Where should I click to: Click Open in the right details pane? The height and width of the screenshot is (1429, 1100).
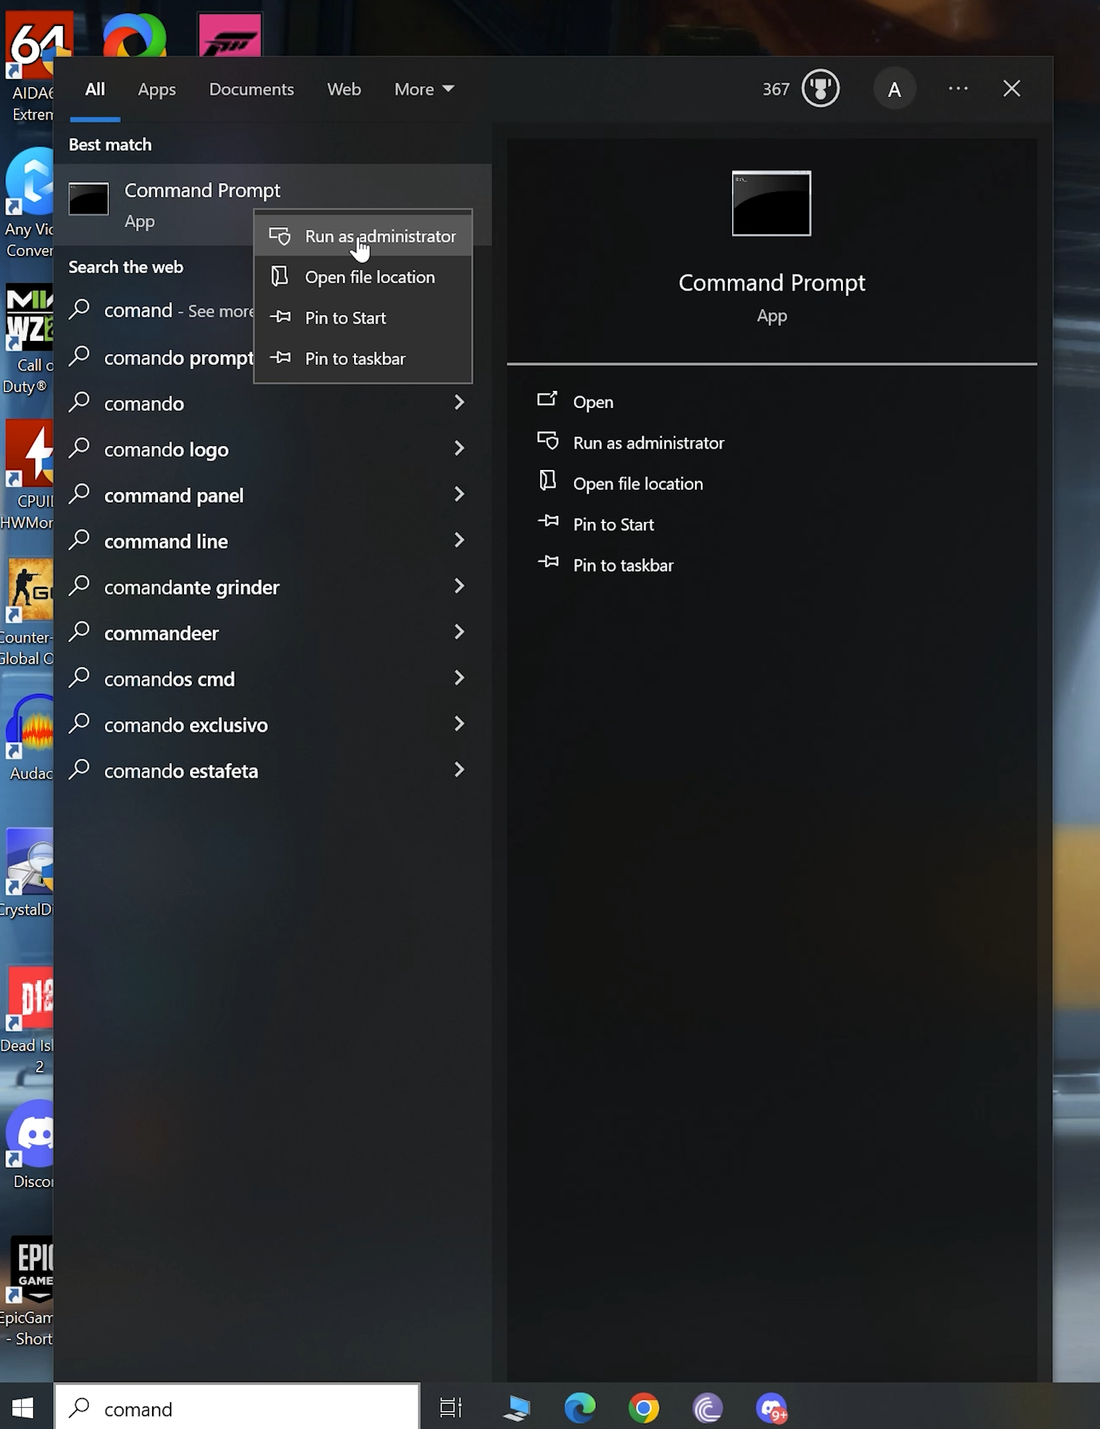(x=593, y=402)
